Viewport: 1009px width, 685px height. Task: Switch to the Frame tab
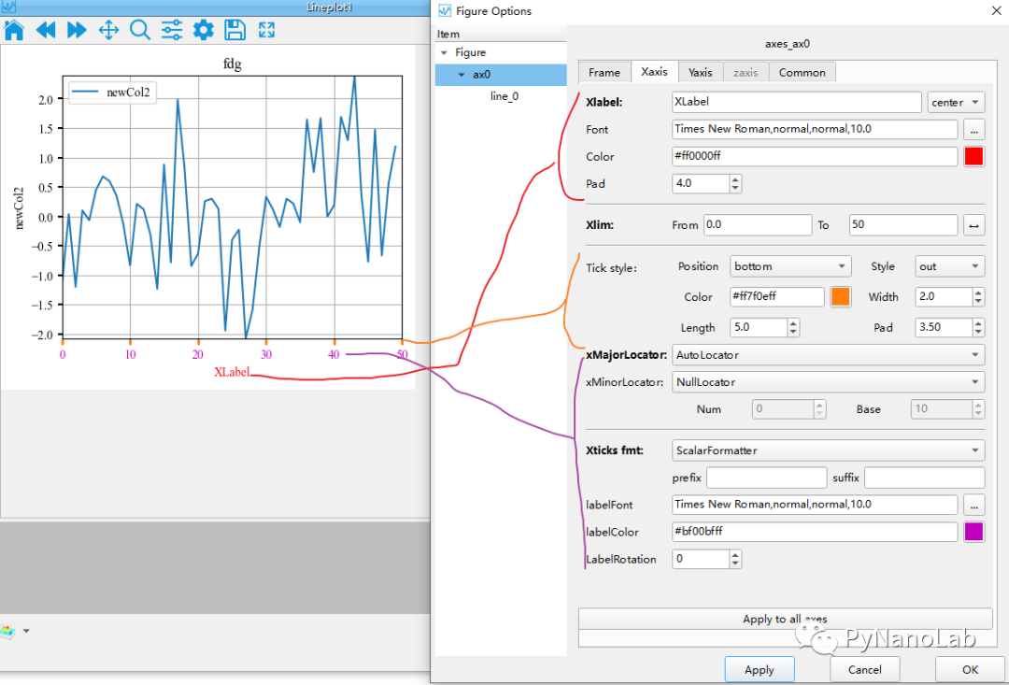tap(604, 72)
